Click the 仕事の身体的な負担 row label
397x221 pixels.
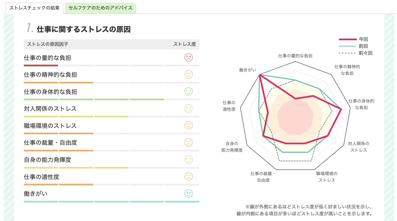coord(50,92)
